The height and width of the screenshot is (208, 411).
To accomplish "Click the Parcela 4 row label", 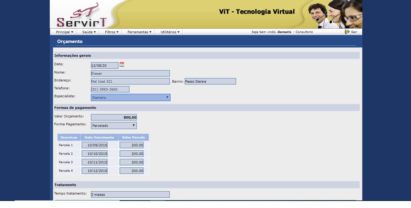I will [66, 171].
